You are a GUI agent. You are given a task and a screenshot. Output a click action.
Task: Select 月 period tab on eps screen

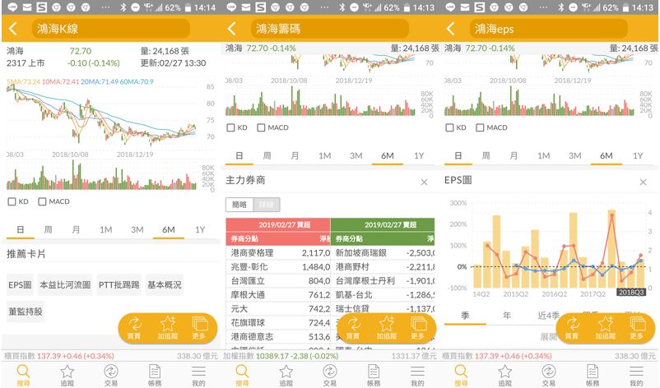click(514, 155)
